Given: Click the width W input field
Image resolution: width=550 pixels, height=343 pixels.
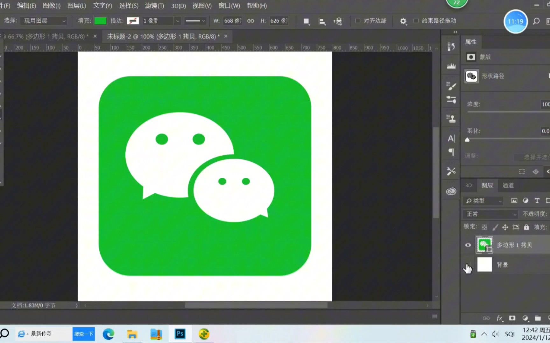Looking at the screenshot, I should pyautogui.click(x=233, y=21).
